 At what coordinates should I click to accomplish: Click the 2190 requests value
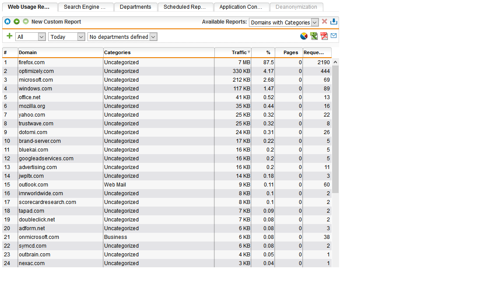coord(324,62)
